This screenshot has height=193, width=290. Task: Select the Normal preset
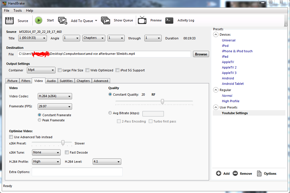pyautogui.click(x=227, y=96)
